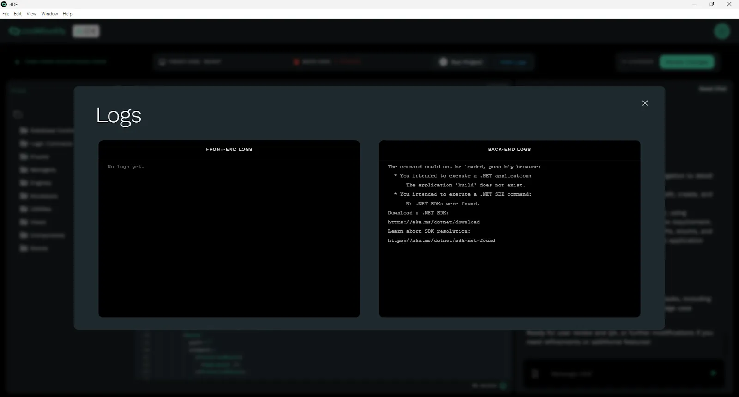Screen dimensions: 739x397
Task: Click the FRONT-END LOGS header
Action: click(x=229, y=150)
